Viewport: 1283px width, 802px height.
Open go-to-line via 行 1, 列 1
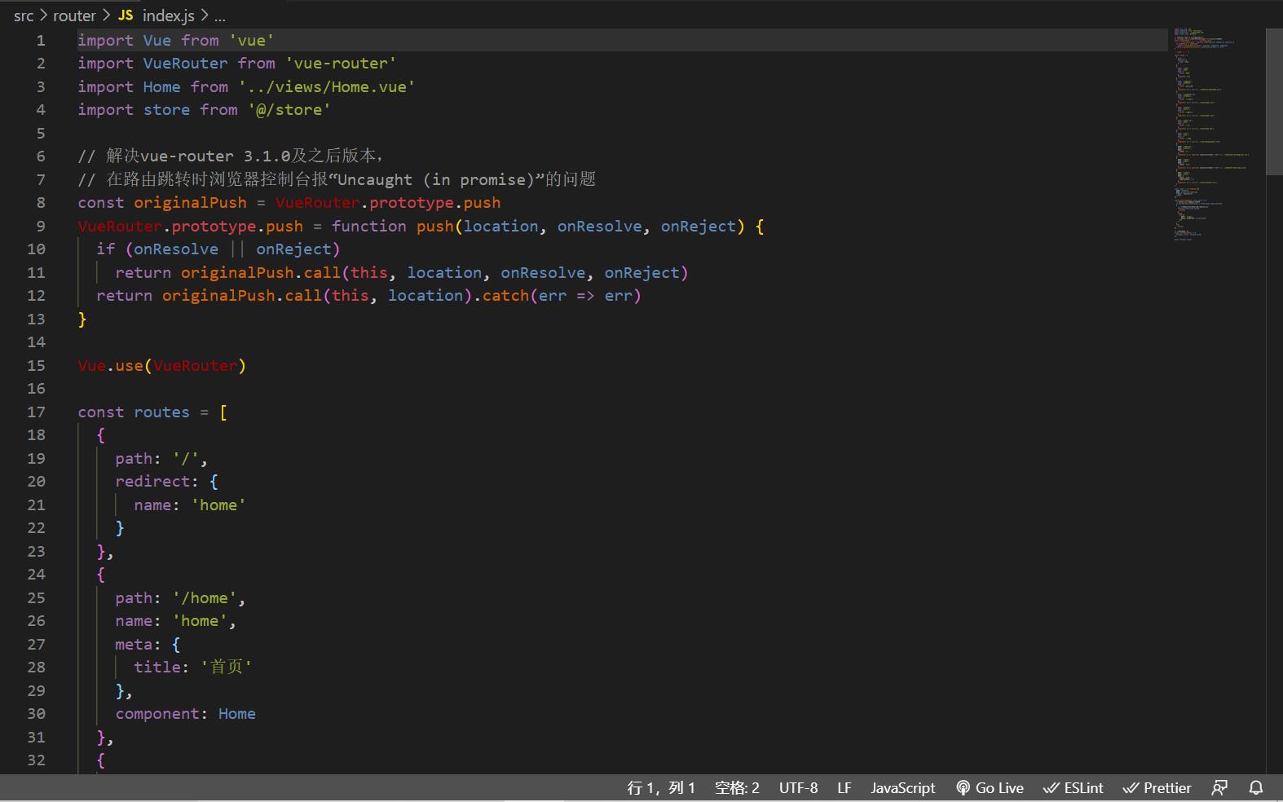661,787
